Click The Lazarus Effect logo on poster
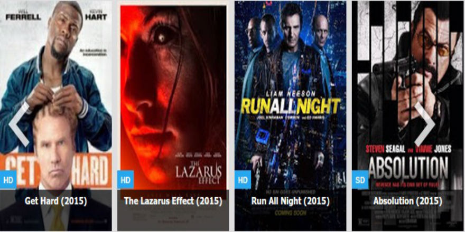This screenshot has height=232, width=465. click(x=198, y=173)
